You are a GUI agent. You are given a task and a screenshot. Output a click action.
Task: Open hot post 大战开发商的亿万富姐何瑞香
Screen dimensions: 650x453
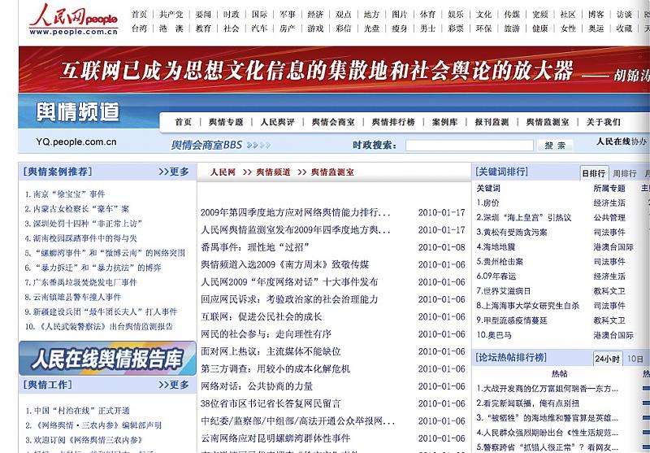pos(547,388)
